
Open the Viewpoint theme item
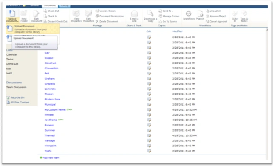51,146
